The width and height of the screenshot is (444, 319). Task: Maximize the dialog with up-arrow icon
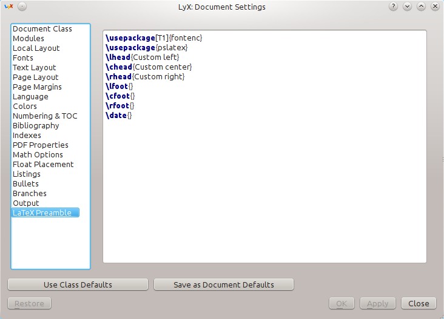click(421, 6)
